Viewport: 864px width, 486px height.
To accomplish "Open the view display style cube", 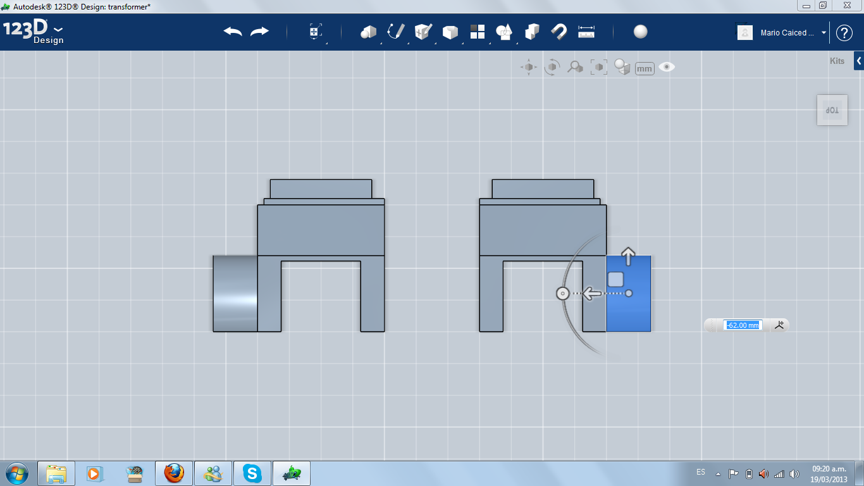I will 622,67.
